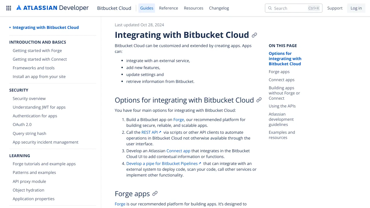Open Security overview page

(x=29, y=99)
